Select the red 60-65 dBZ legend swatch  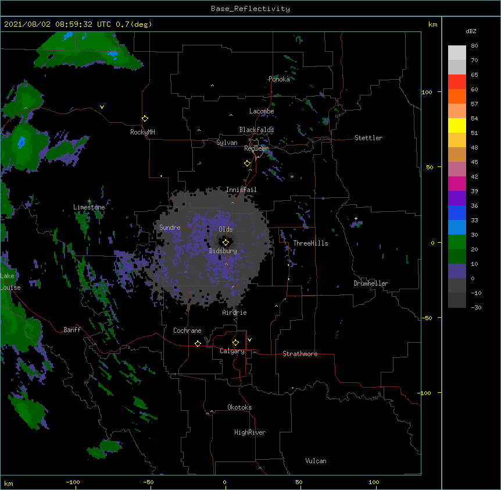tap(457, 82)
